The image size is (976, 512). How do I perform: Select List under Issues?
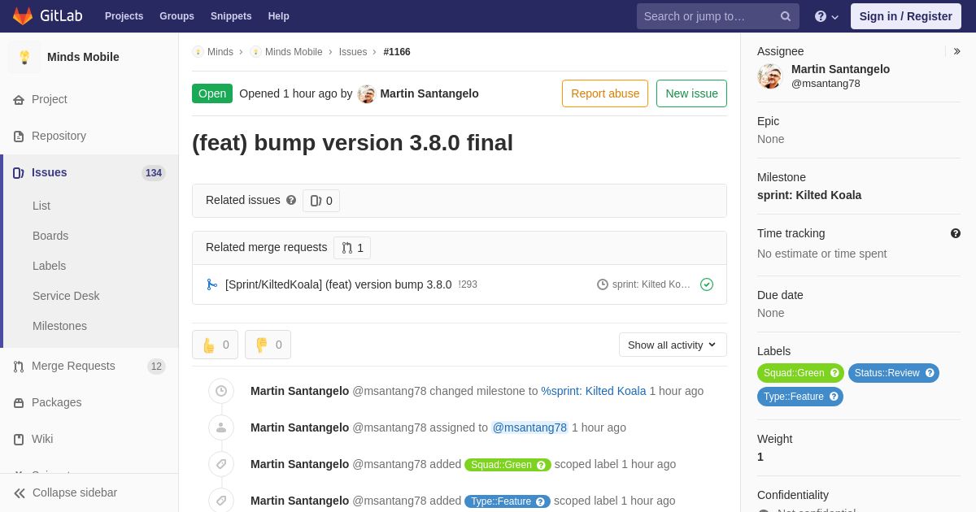(41, 206)
